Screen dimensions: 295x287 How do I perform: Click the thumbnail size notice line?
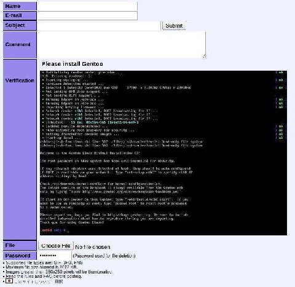[x=58, y=272]
